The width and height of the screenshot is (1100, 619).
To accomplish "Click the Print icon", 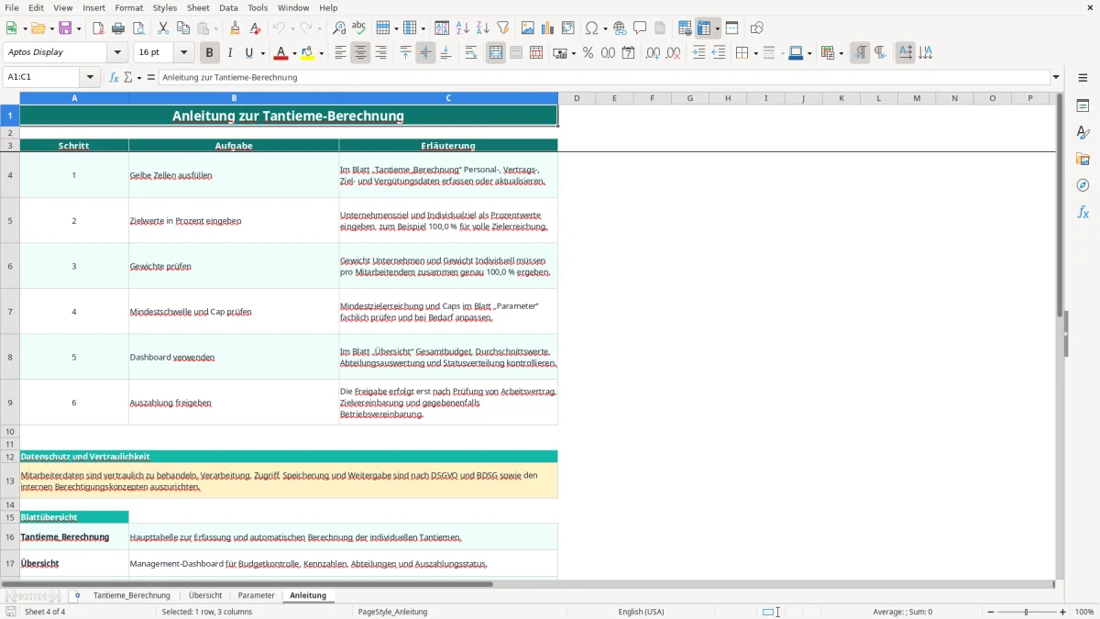I will click(118, 28).
